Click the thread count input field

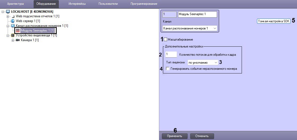point(171,54)
